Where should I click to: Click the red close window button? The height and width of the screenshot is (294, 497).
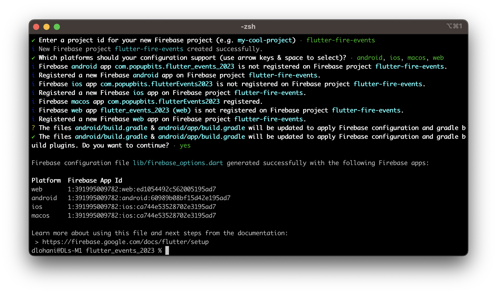36,27
